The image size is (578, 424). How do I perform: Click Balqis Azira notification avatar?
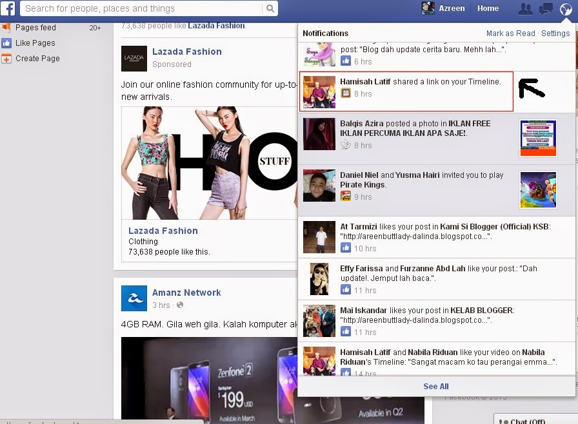pos(319,134)
